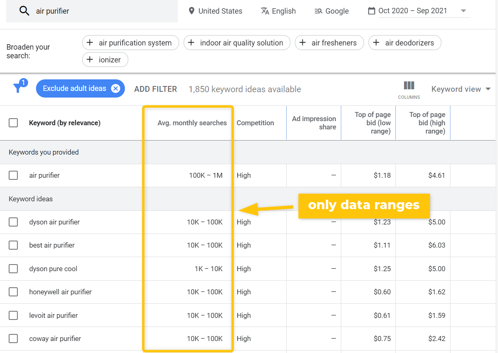The width and height of the screenshot is (498, 353).
Task: Sort by Top of page bid (high range)
Action: pyautogui.click(x=427, y=123)
